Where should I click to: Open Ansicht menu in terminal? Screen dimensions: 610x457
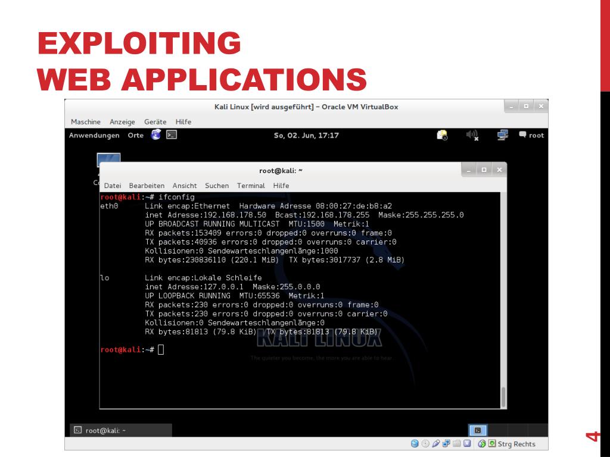coord(185,186)
